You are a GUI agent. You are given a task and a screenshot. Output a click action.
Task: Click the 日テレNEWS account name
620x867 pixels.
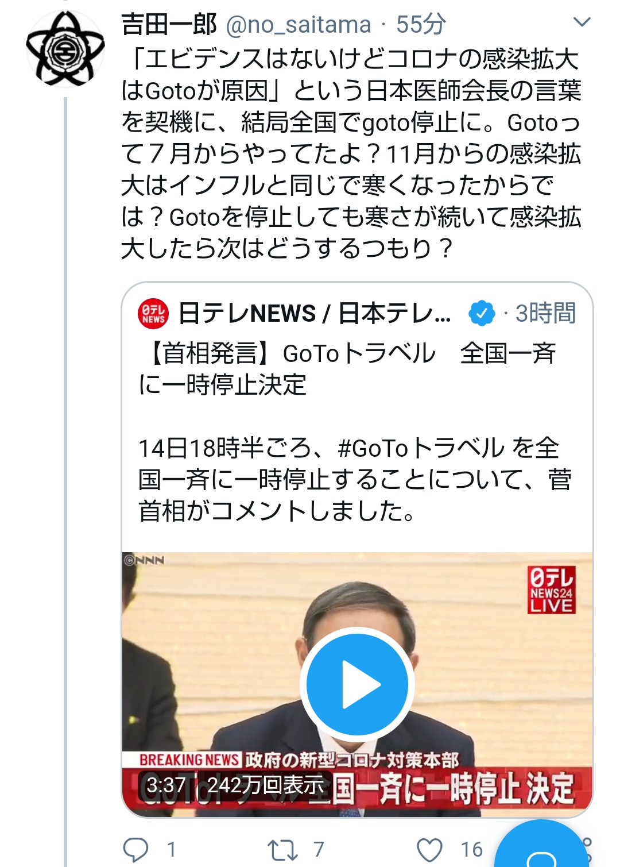[x=315, y=314]
